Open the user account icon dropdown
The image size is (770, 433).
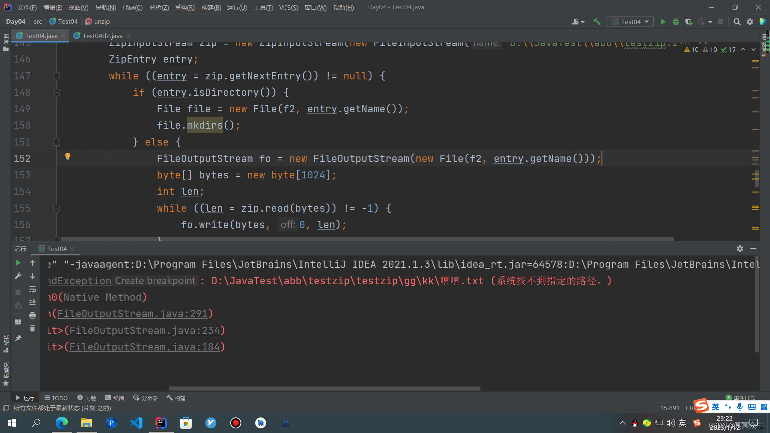[x=578, y=22]
